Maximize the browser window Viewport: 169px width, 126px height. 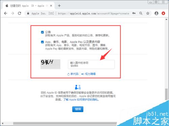point(156,2)
